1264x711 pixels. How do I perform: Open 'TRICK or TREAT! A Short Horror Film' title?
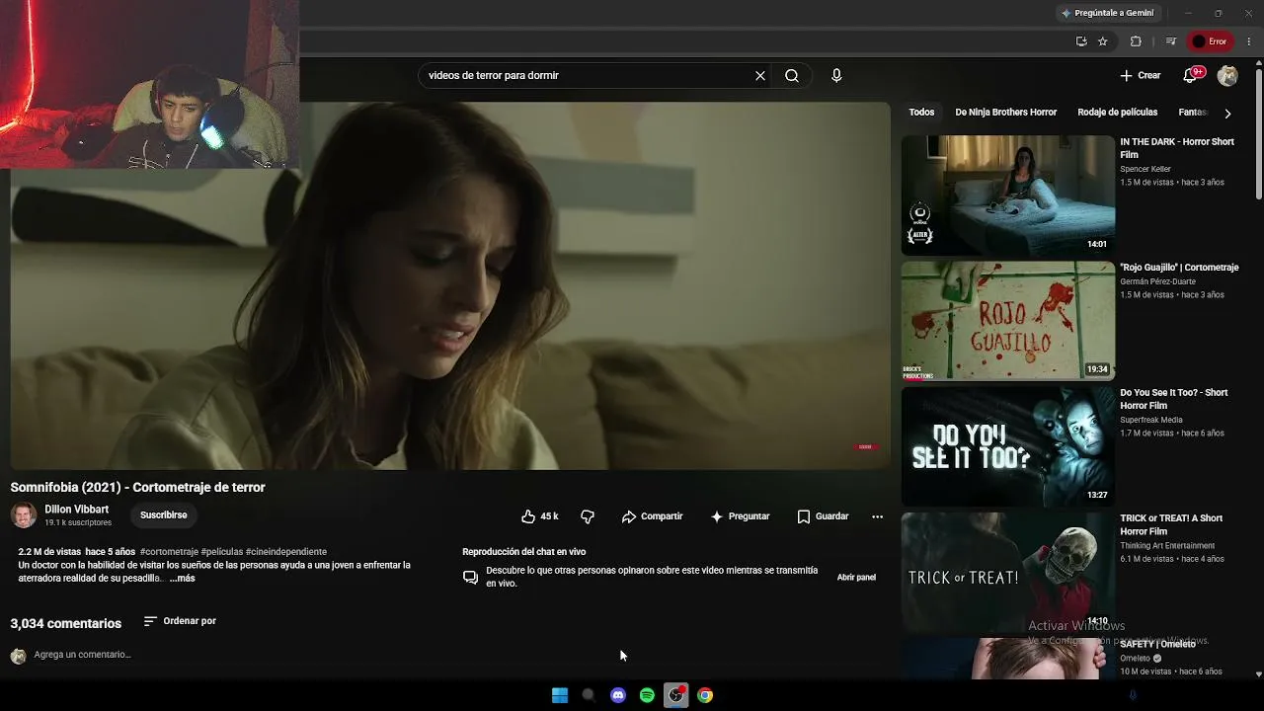[x=1171, y=524]
